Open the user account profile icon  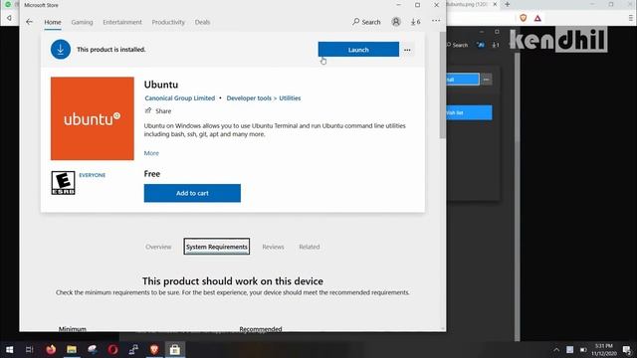click(x=396, y=22)
